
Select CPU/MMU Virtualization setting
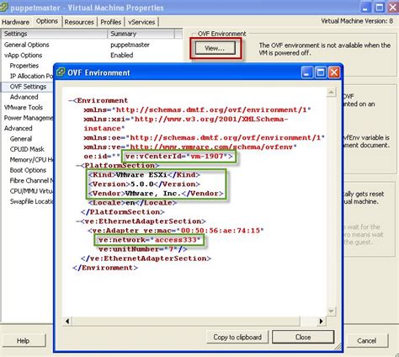coord(31,191)
